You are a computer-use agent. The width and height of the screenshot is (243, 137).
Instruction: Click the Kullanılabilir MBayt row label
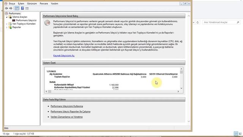[64, 84]
